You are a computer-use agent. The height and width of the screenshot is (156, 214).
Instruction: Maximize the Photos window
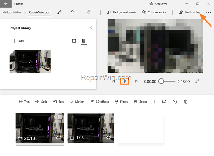pyautogui.click(x=198, y=4)
